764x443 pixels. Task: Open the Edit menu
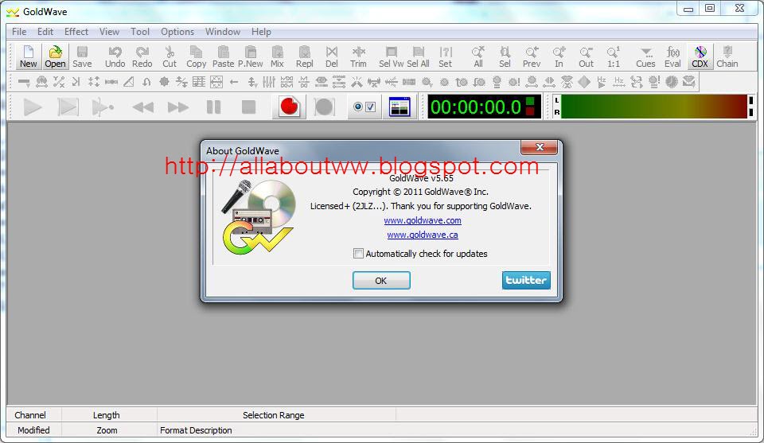coord(45,32)
